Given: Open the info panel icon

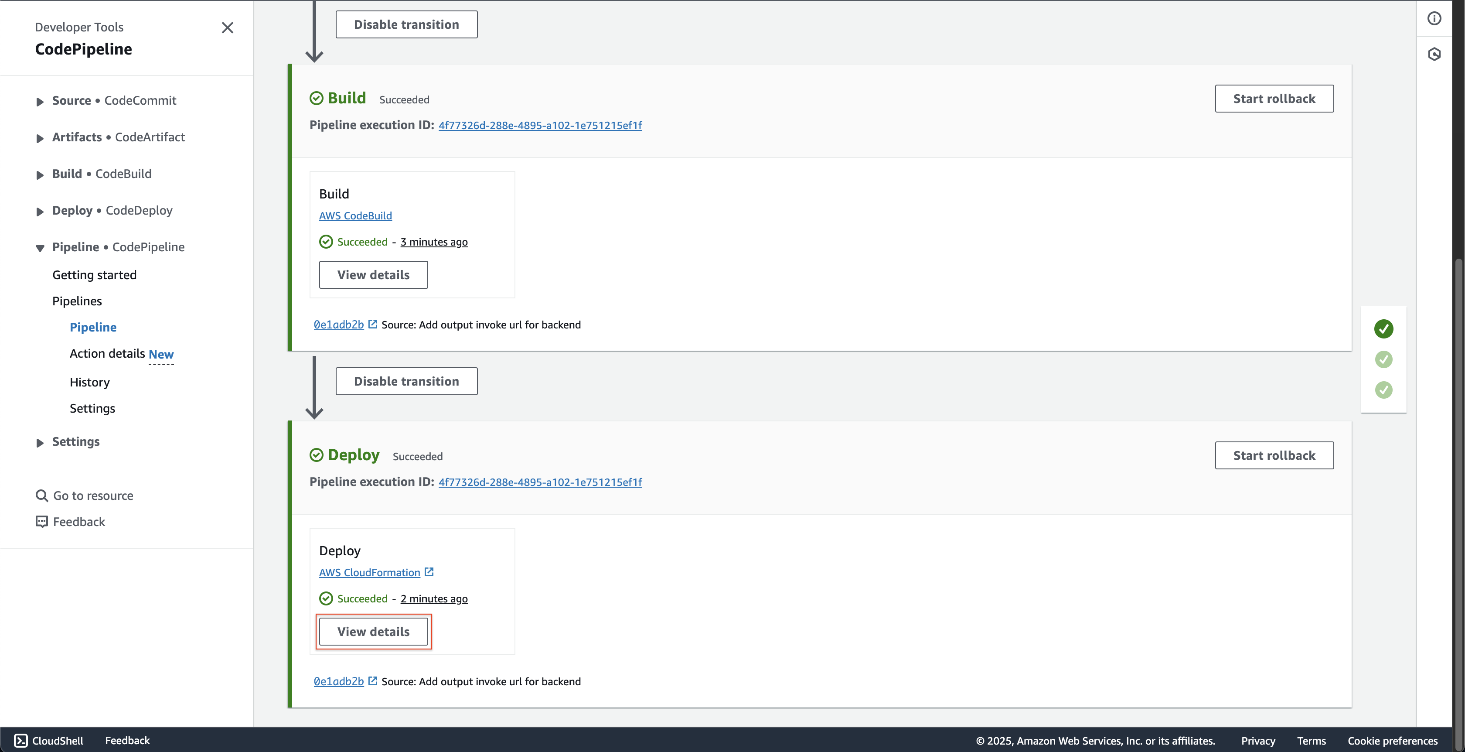Looking at the screenshot, I should [x=1434, y=18].
